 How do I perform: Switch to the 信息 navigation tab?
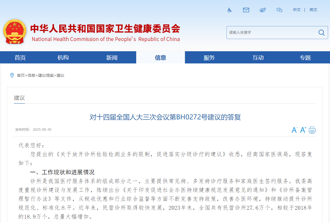pyautogui.click(x=160, y=57)
